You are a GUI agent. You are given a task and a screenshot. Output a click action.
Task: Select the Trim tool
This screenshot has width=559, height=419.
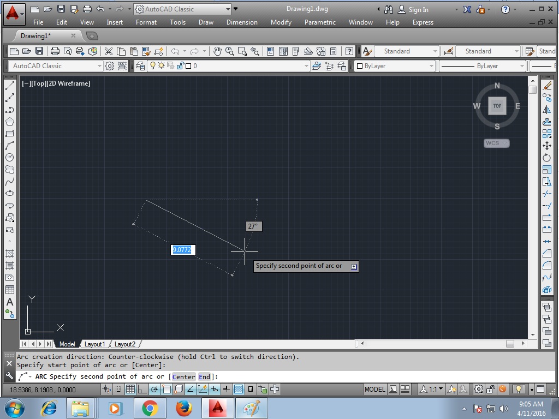coord(547,194)
